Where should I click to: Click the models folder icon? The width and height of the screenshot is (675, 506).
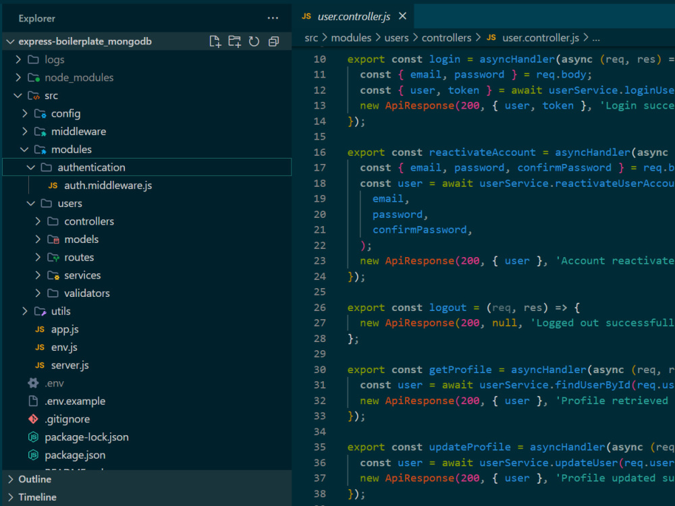pyautogui.click(x=53, y=240)
